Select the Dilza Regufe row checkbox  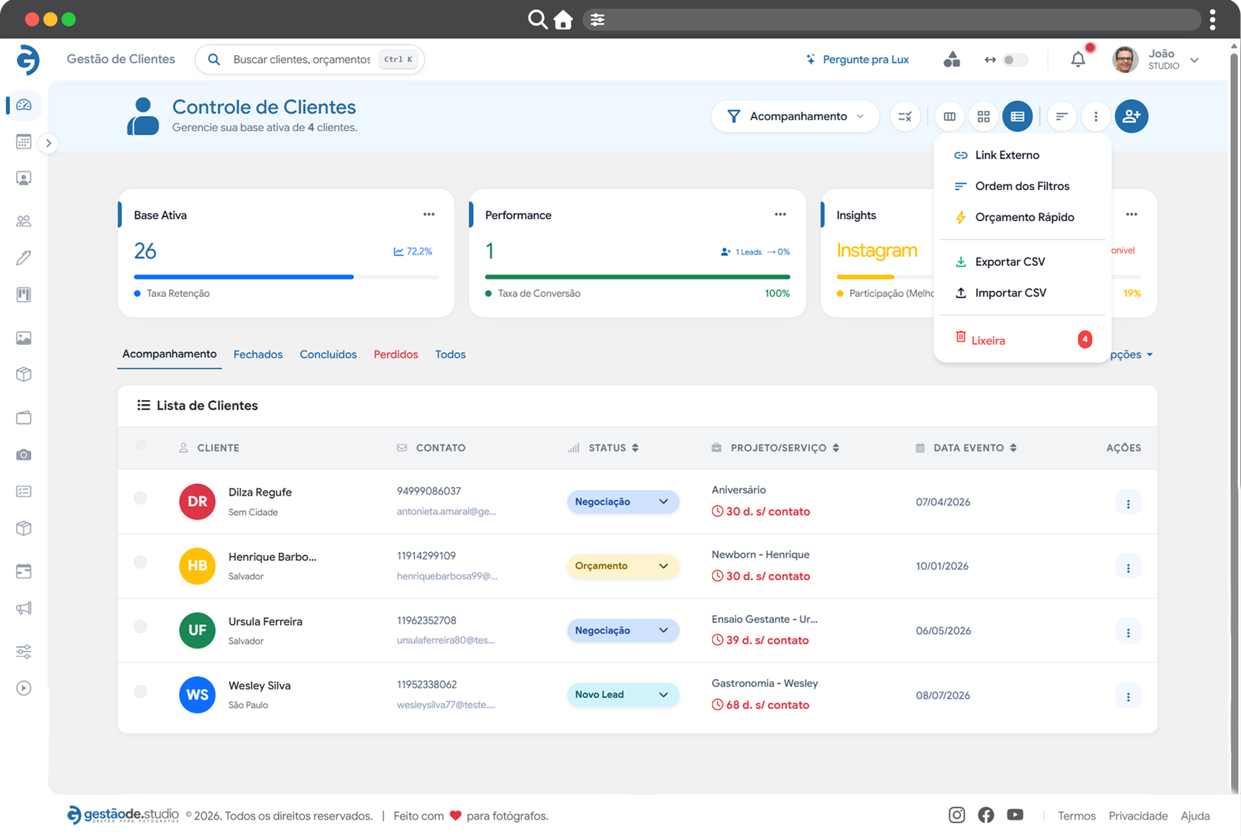(x=140, y=498)
